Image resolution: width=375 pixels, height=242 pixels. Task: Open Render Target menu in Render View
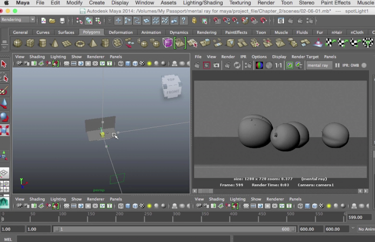pos(305,57)
